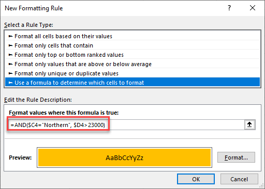
Task: Click the orange AaBbCcYyZz preview swatch
Action: 124,157
